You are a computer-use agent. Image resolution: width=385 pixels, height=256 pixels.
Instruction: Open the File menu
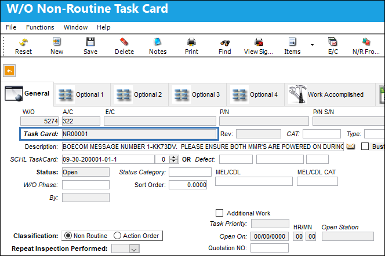click(x=11, y=27)
